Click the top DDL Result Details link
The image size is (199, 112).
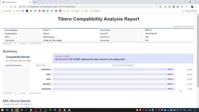[35, 44]
